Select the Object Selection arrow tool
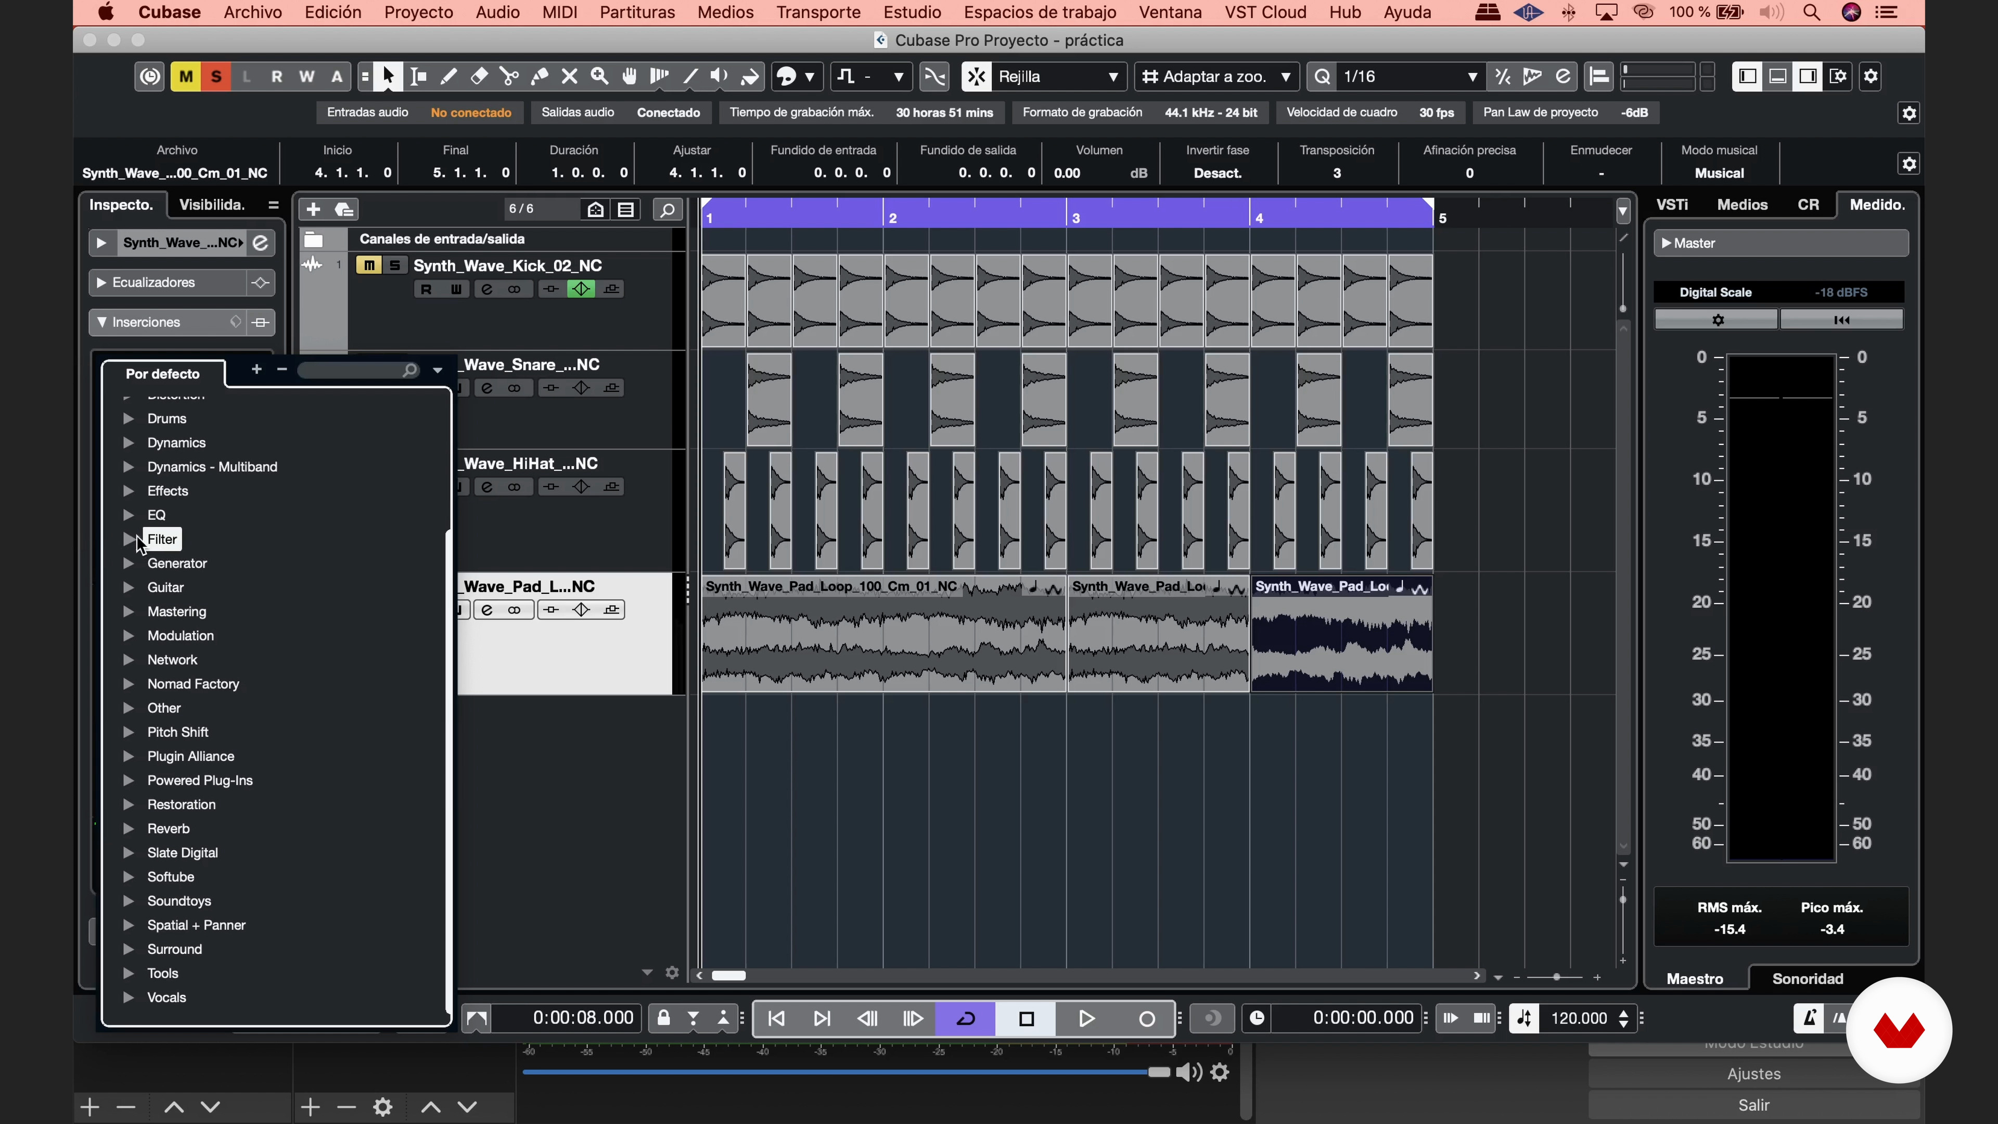Screen dimensions: 1998x1124 click(389, 76)
